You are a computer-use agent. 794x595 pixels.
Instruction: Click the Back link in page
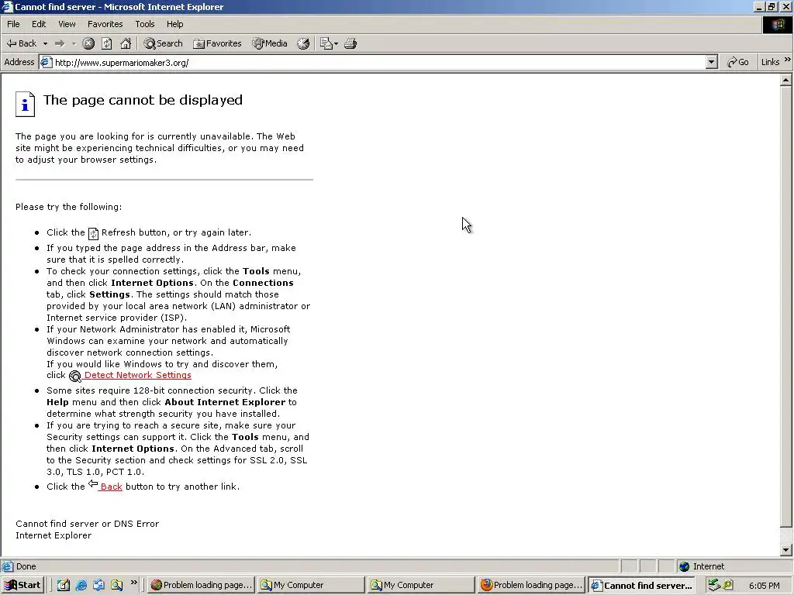(x=111, y=487)
